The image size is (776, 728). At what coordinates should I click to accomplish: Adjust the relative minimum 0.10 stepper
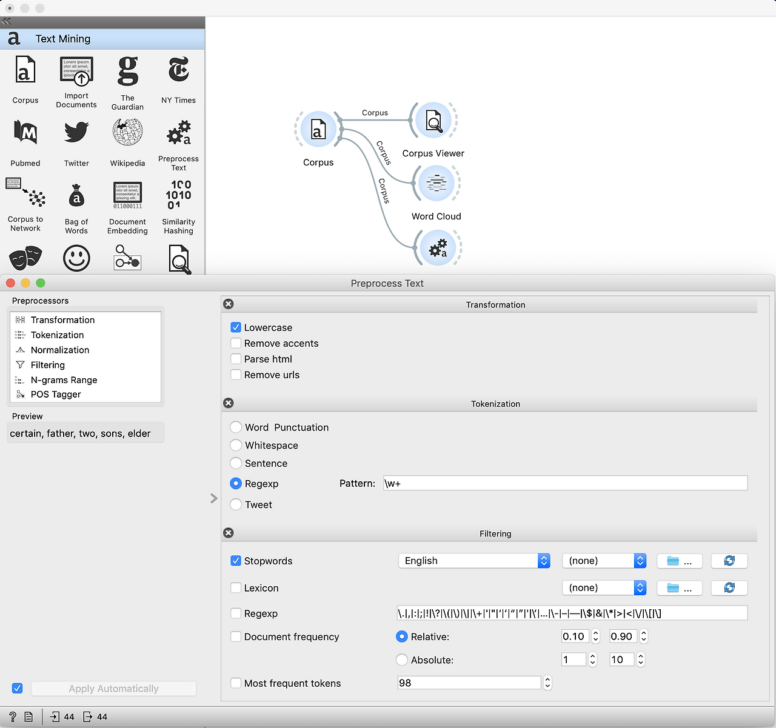[x=595, y=636]
